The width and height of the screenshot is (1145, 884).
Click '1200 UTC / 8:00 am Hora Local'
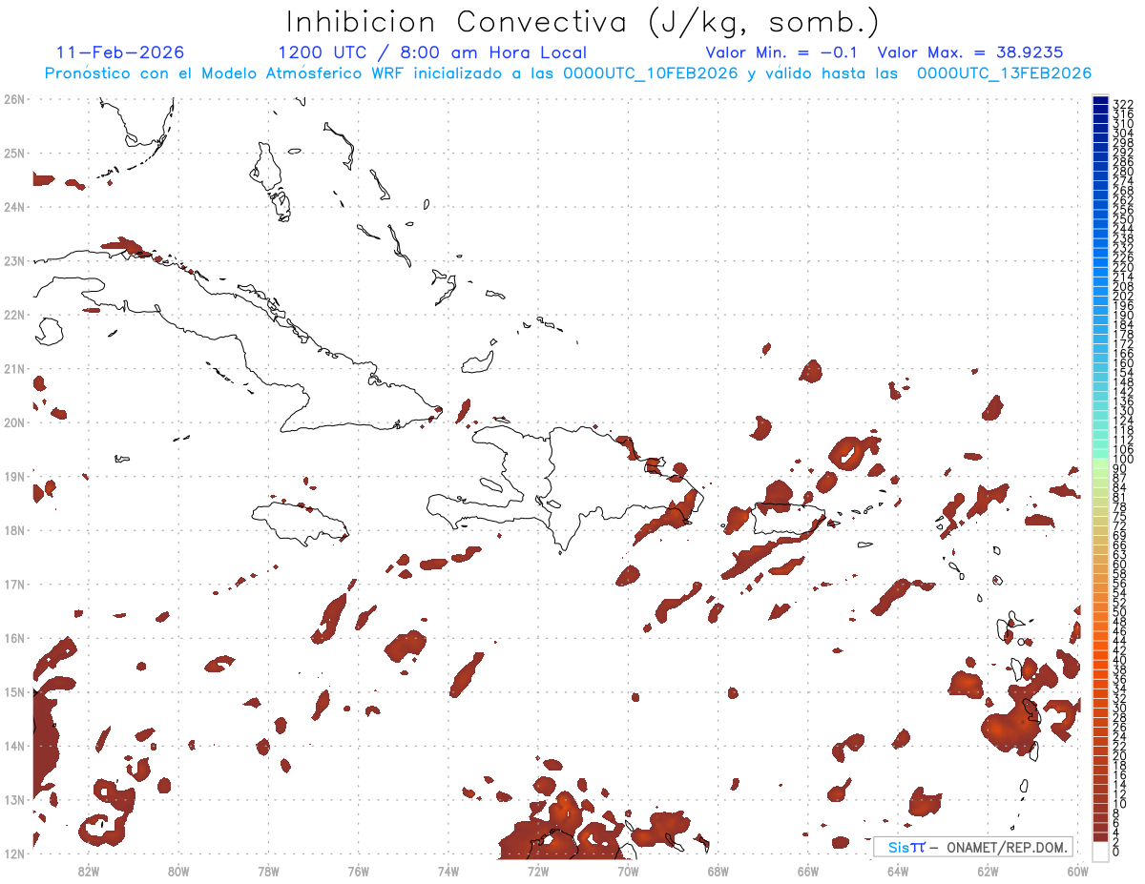tap(432, 52)
